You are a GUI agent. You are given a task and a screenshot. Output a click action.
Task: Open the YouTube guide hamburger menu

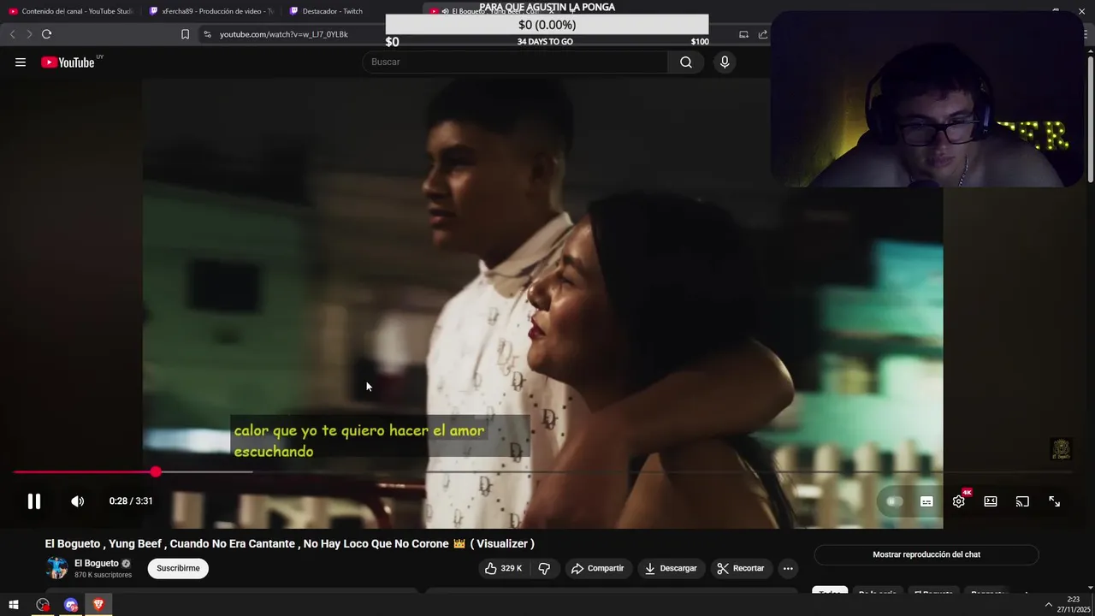point(21,62)
